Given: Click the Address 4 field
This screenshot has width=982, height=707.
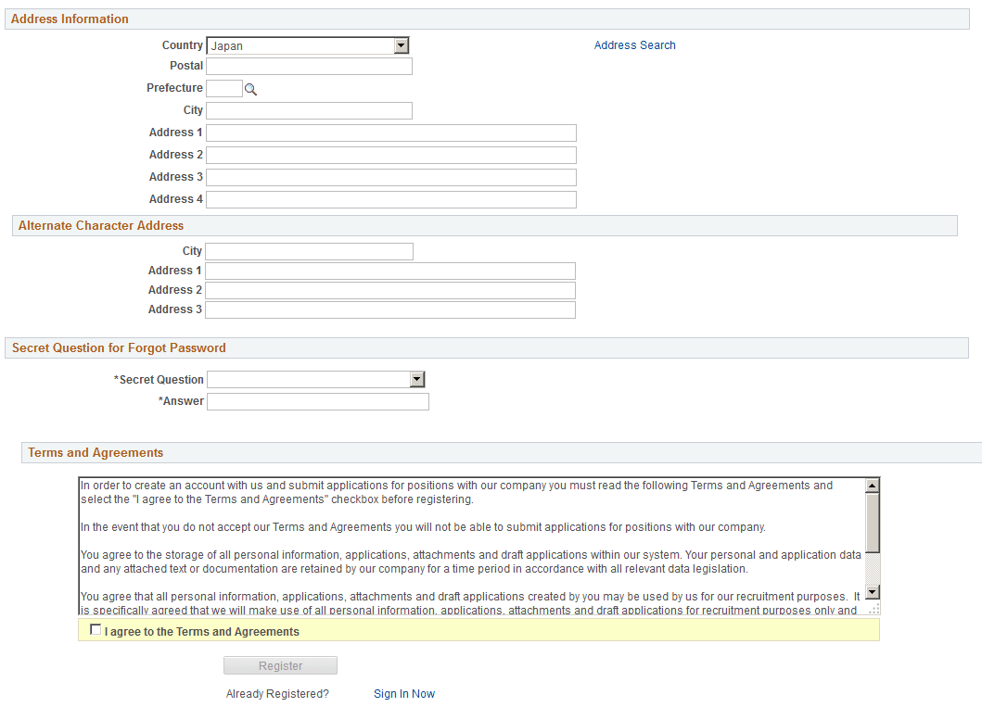Looking at the screenshot, I should click(389, 199).
